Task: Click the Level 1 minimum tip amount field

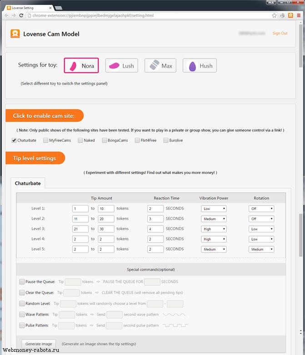Action: 80,209
